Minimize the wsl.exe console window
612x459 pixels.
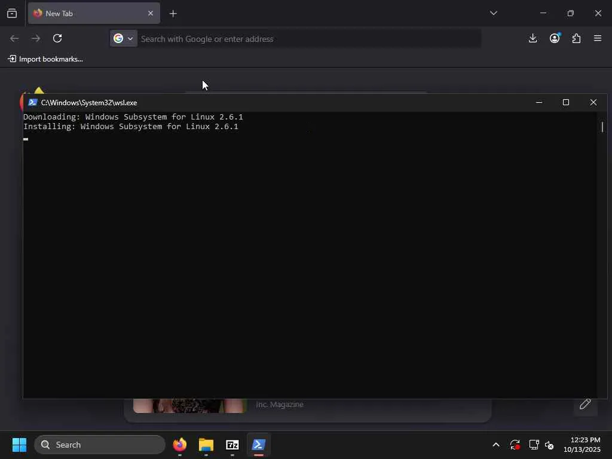[x=539, y=102]
